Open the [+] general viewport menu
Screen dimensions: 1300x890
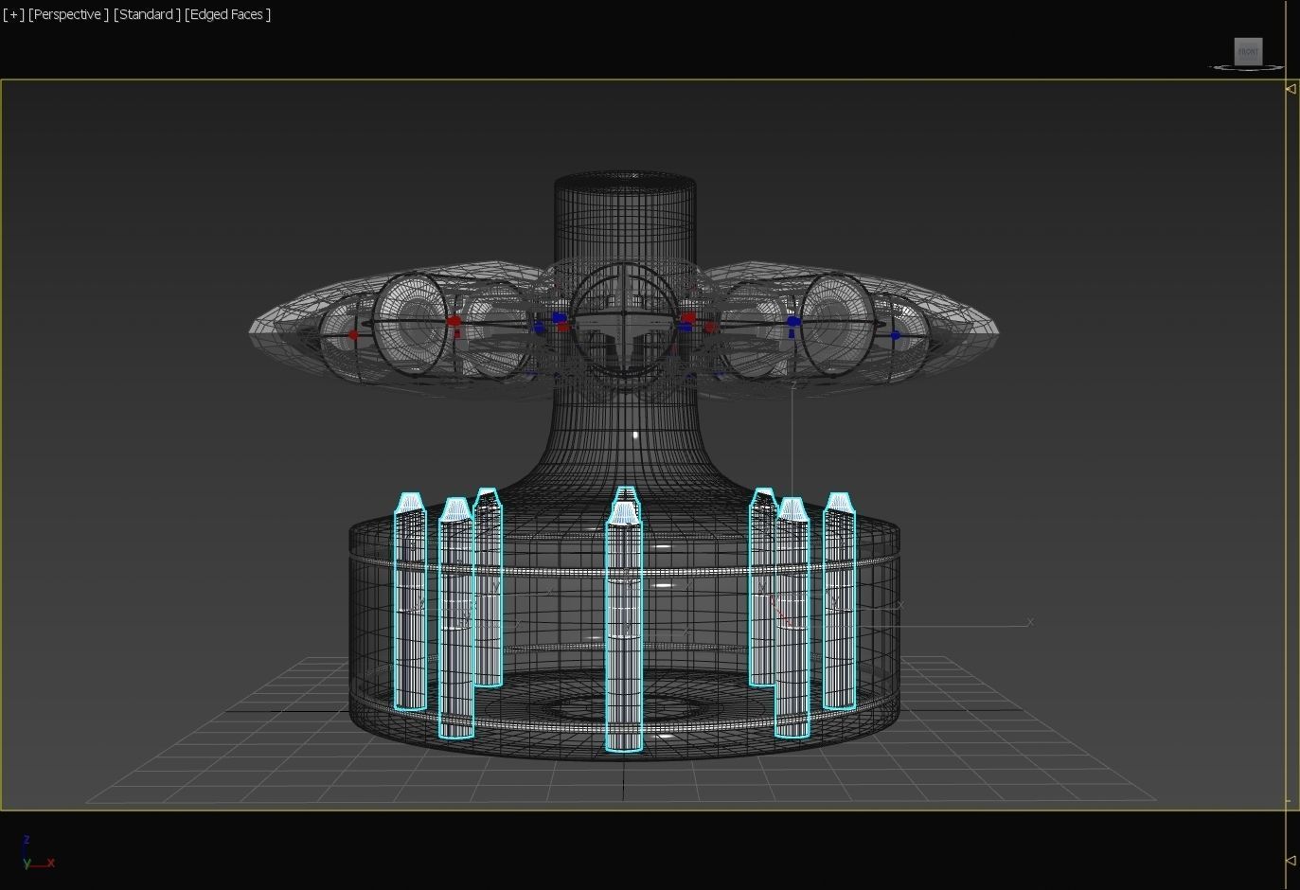click(13, 14)
